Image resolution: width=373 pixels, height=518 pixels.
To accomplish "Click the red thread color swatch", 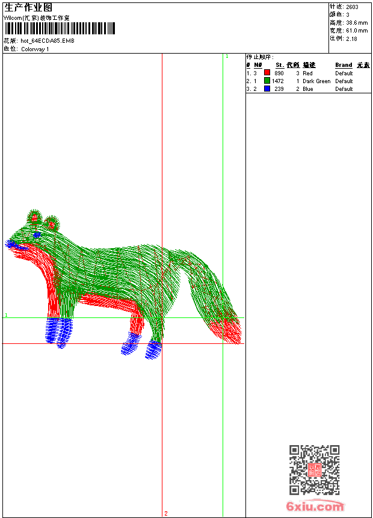I will pyautogui.click(x=267, y=73).
